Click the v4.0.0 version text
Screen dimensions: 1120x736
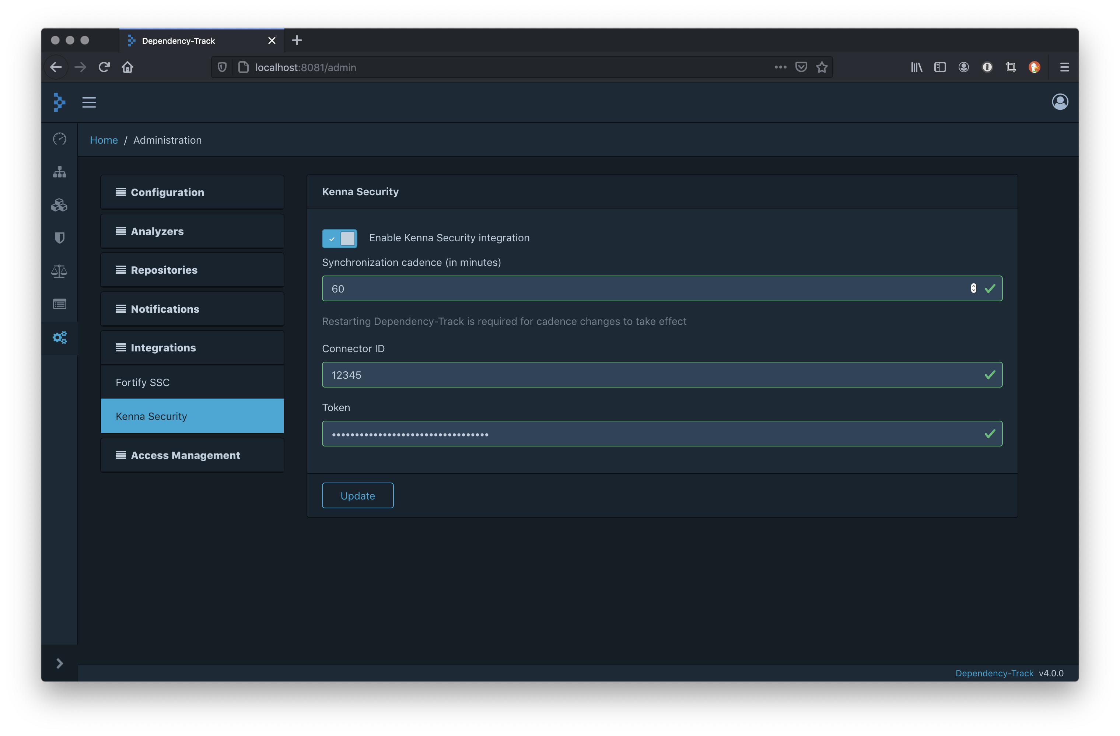(x=1051, y=673)
